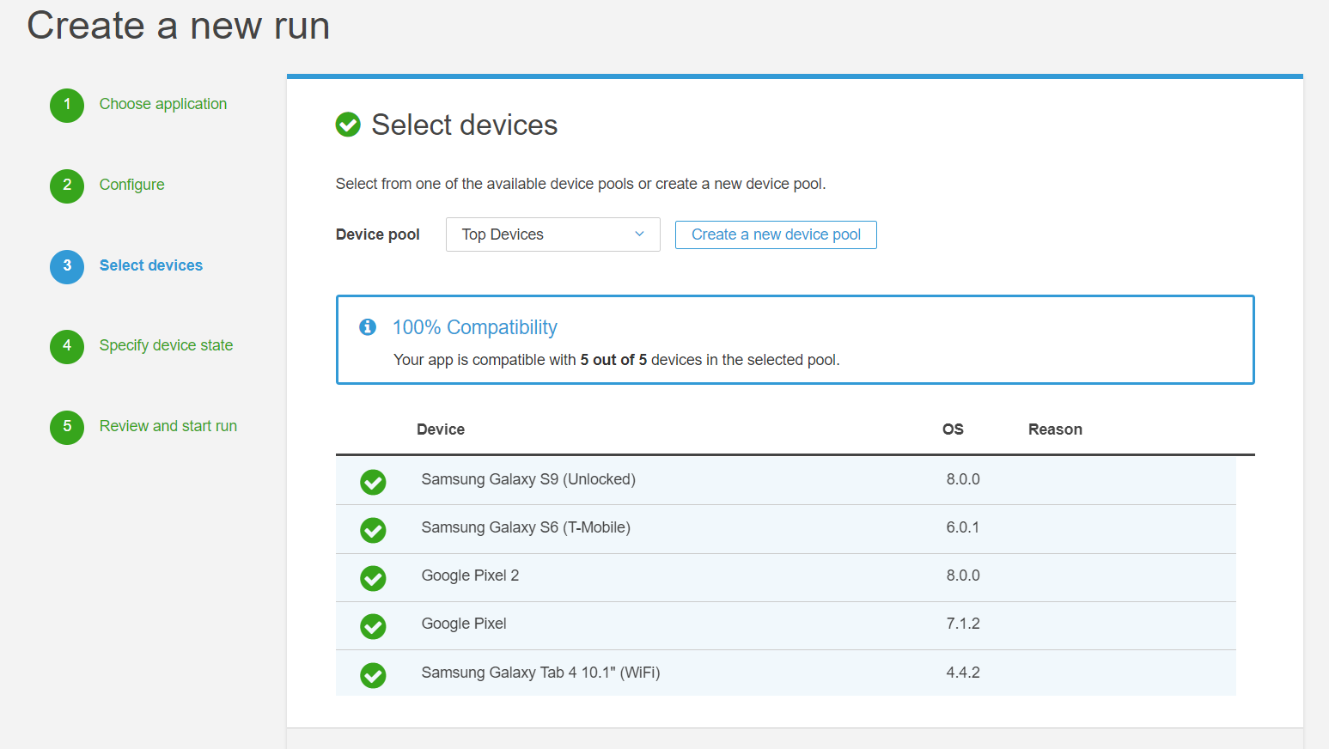
Task: Click the info icon beside 100% Compatibility
Action: [368, 327]
